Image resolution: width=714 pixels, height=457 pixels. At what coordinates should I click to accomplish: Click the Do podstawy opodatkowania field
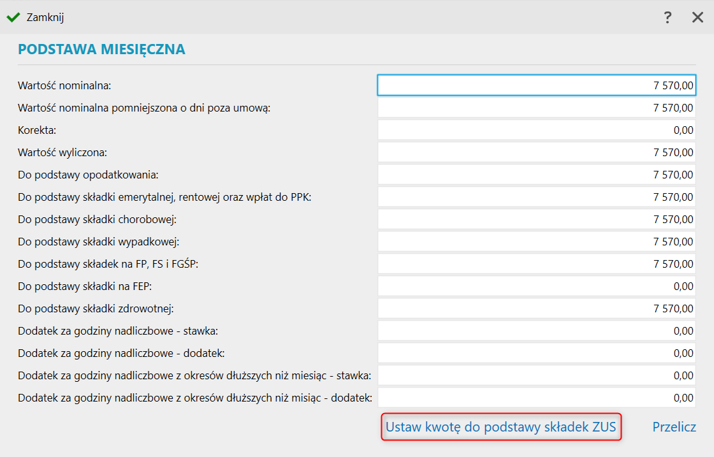pyautogui.click(x=536, y=175)
